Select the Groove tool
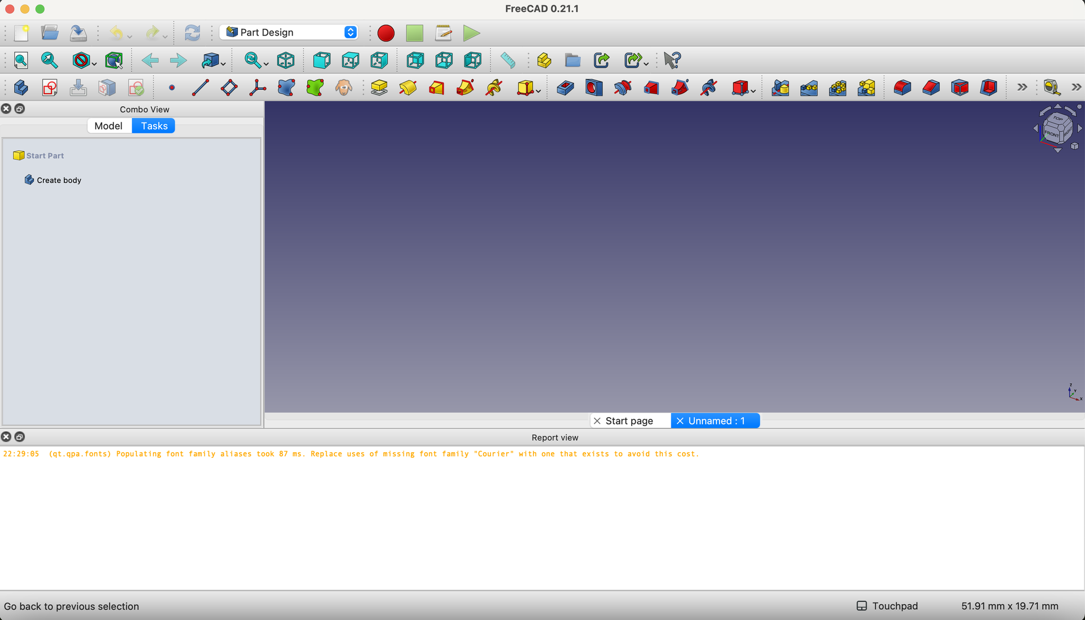This screenshot has width=1085, height=620. coord(622,88)
